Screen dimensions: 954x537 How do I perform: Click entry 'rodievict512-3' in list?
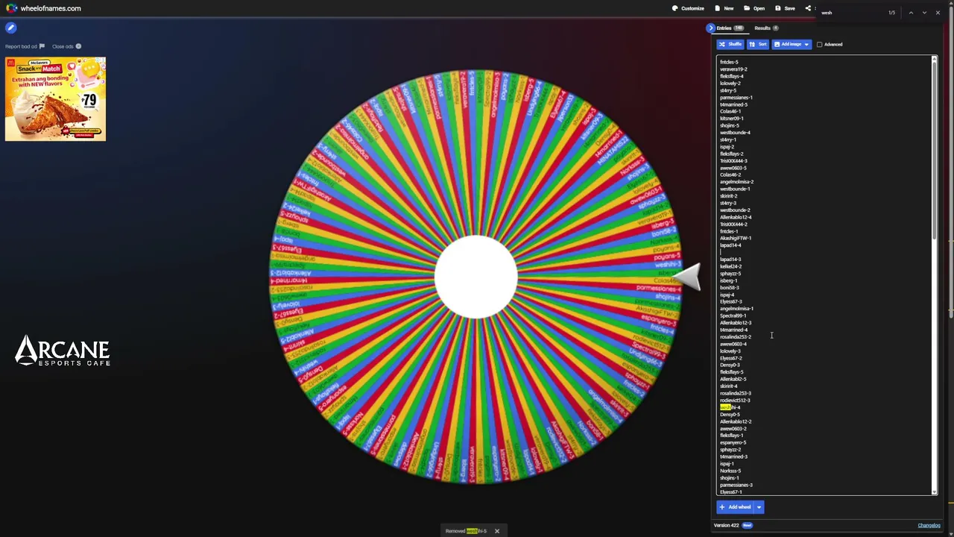point(735,401)
